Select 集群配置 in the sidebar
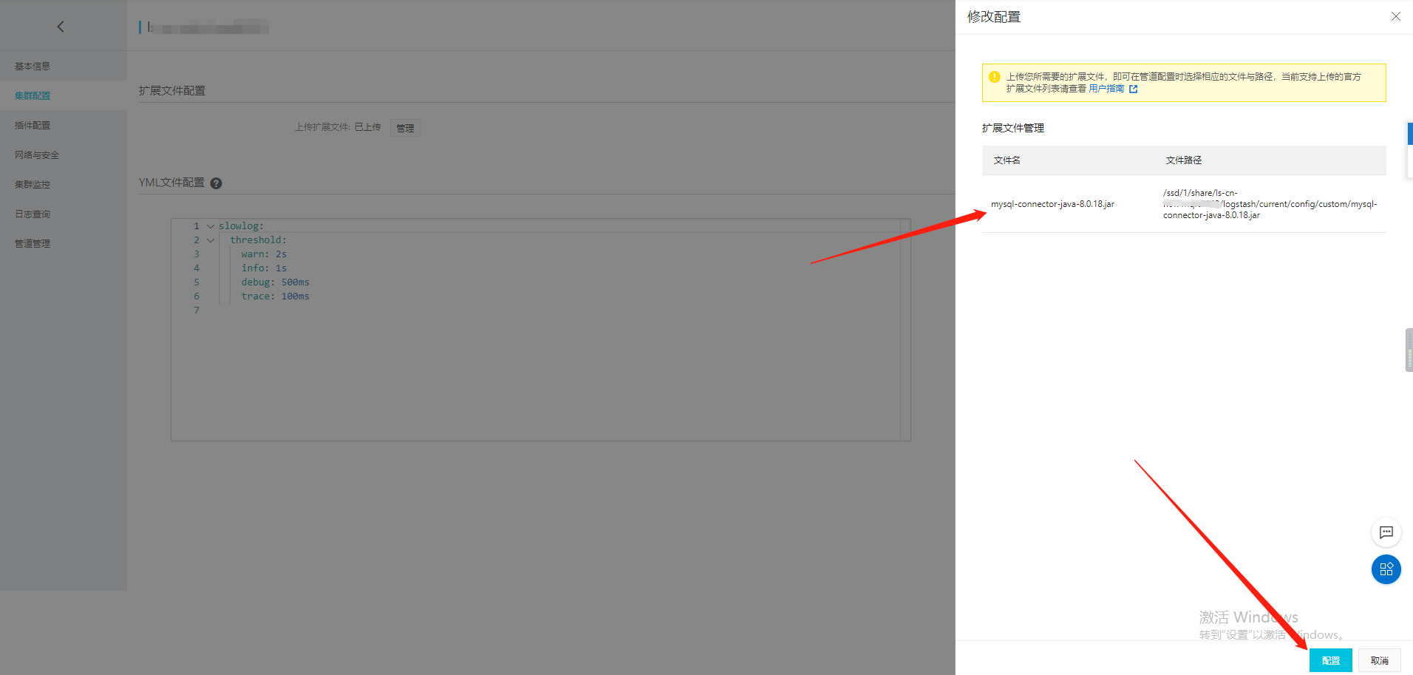 33,96
